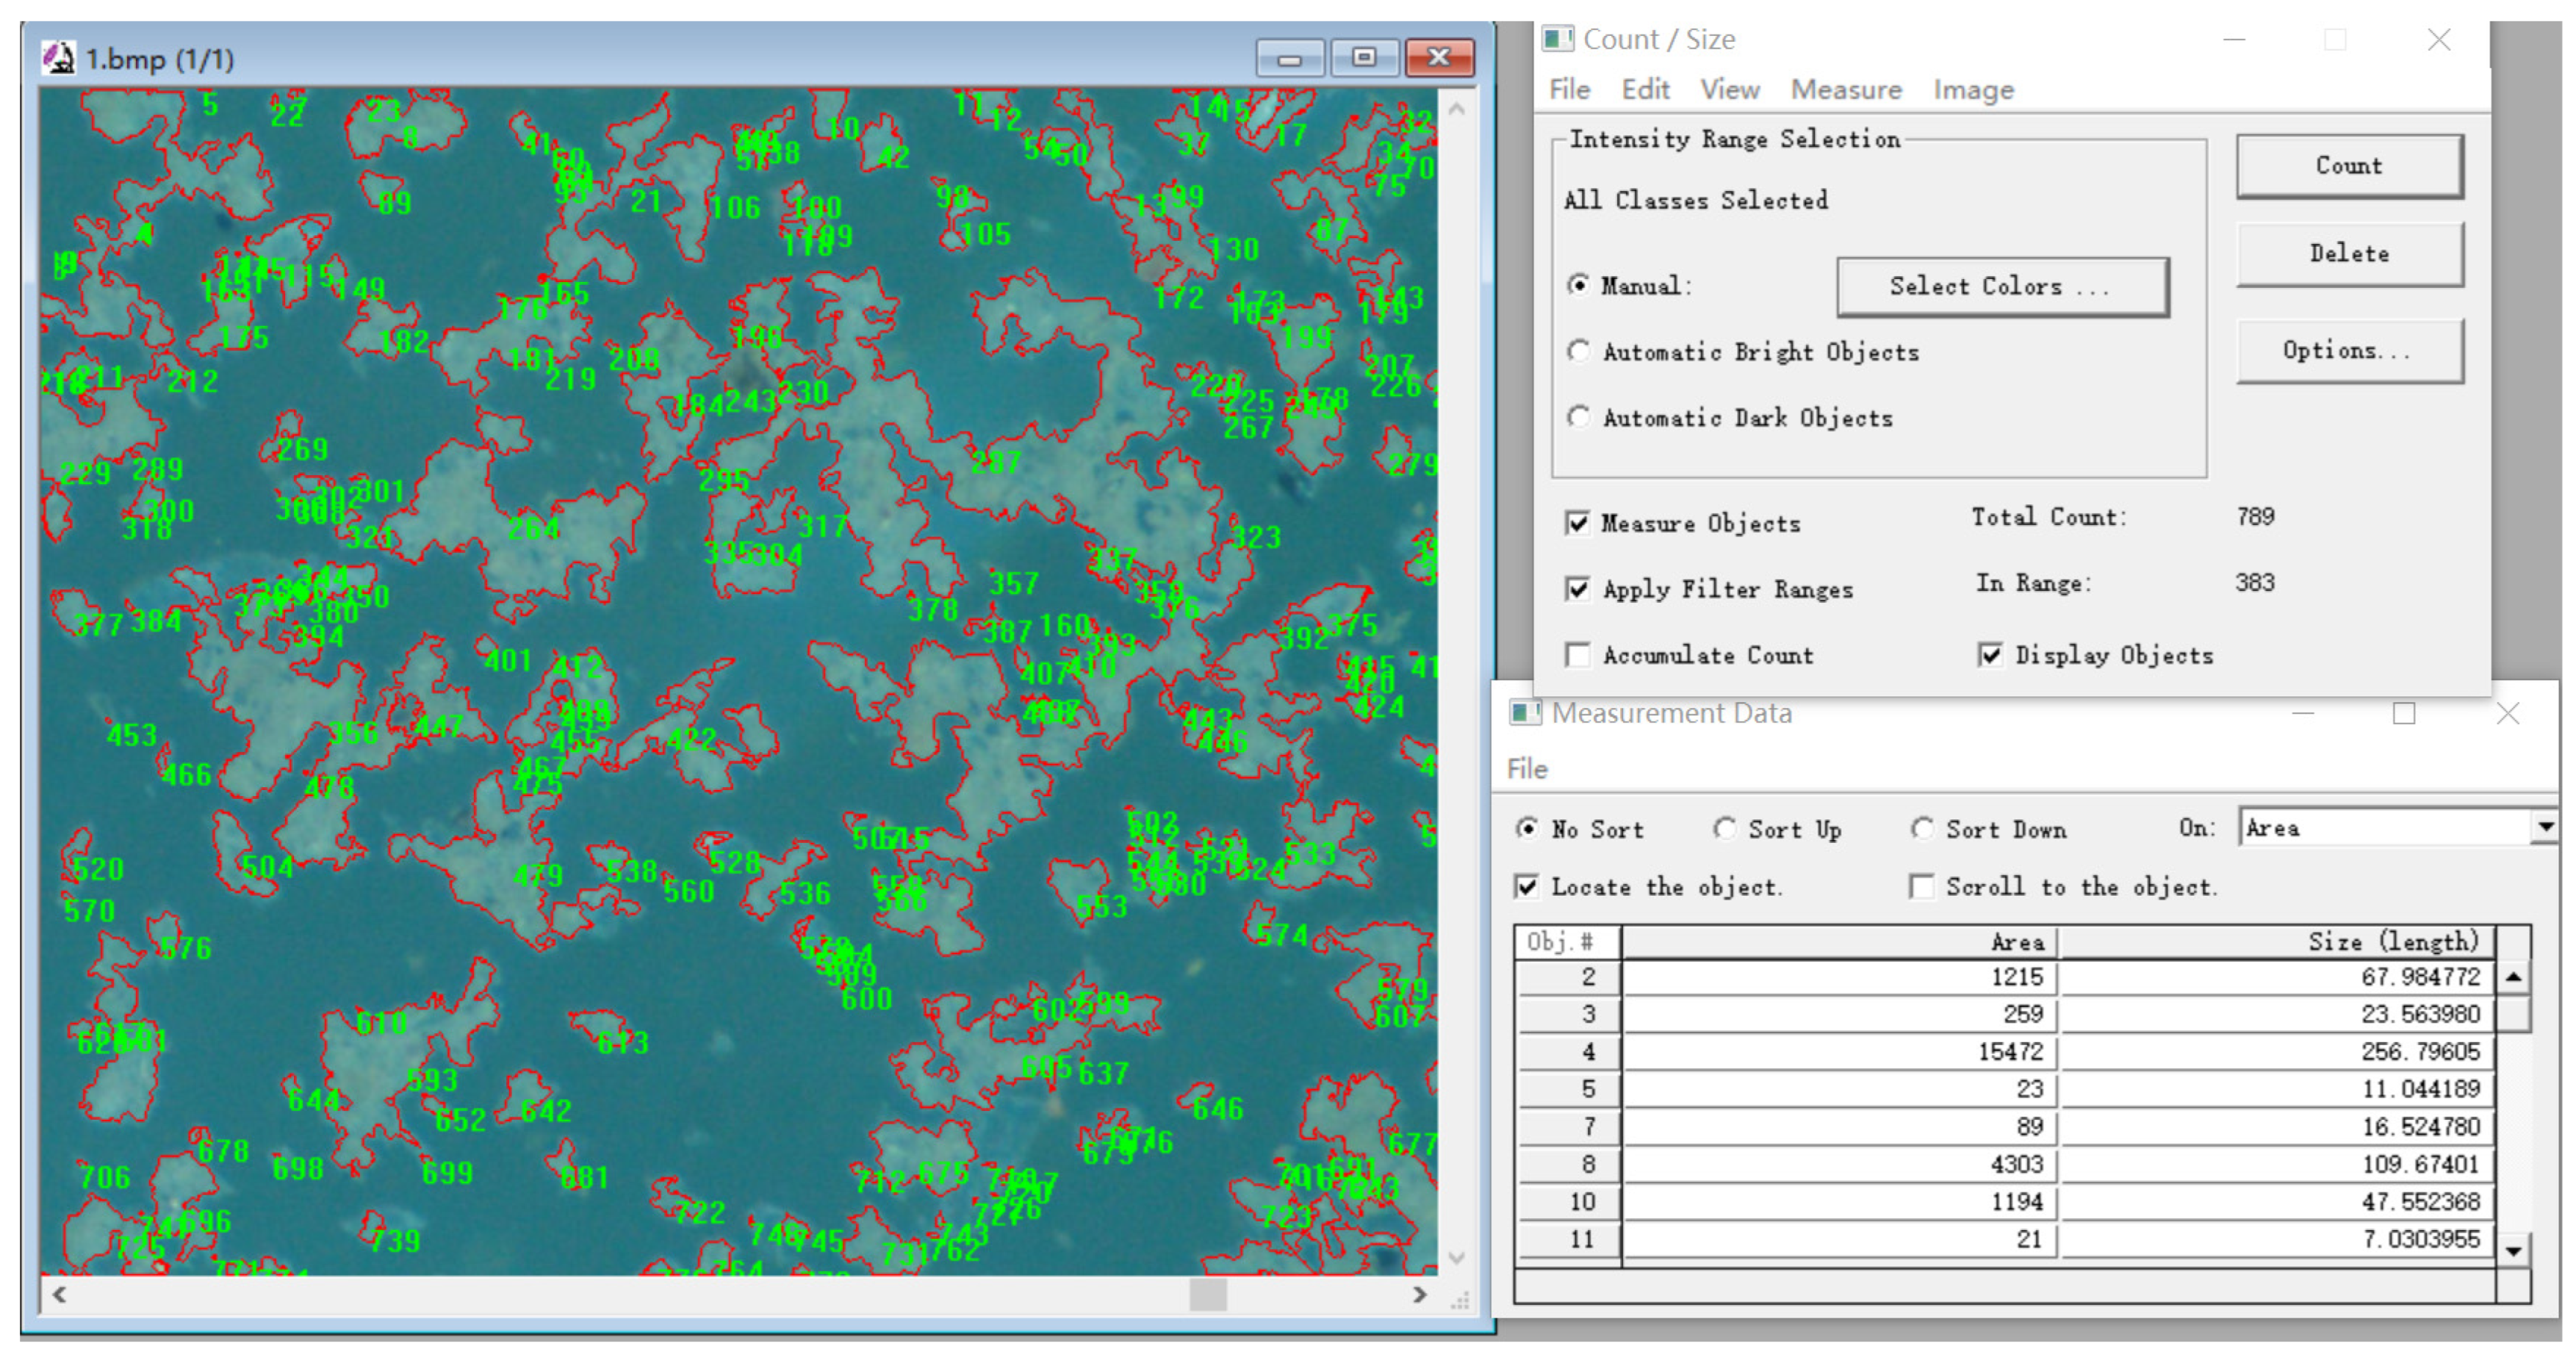
Task: Select the Manual intensity range option
Action: pos(1578,285)
